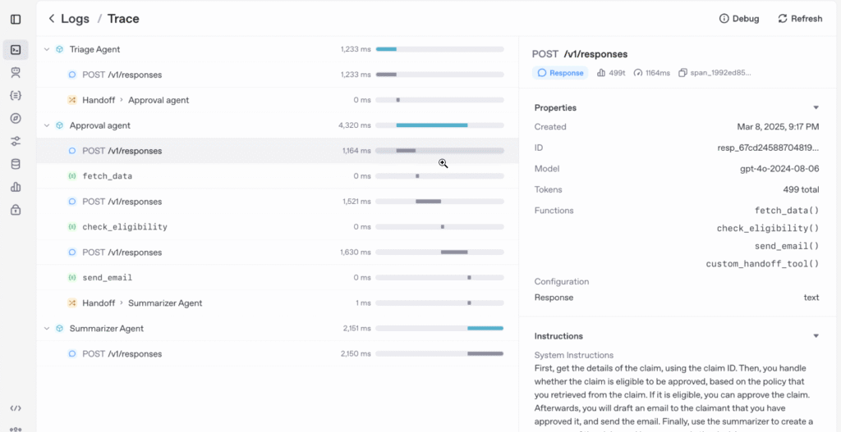Open the Logs terminal icon in sidebar
Viewport: 841px width, 432px height.
pyautogui.click(x=16, y=50)
